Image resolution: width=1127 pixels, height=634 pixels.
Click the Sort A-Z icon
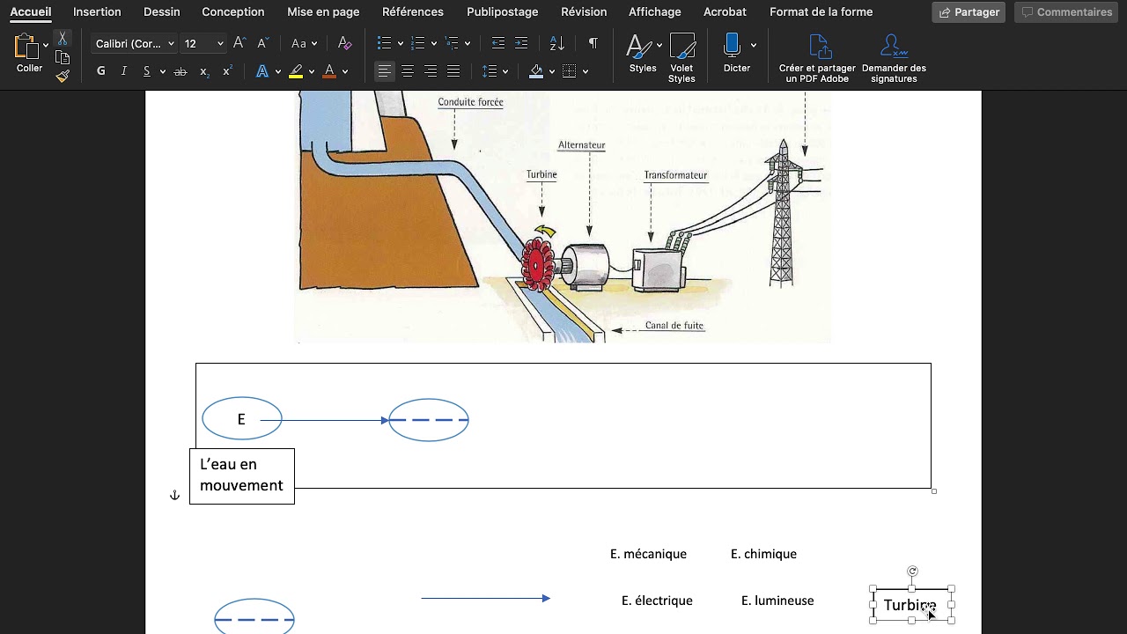pyautogui.click(x=556, y=43)
